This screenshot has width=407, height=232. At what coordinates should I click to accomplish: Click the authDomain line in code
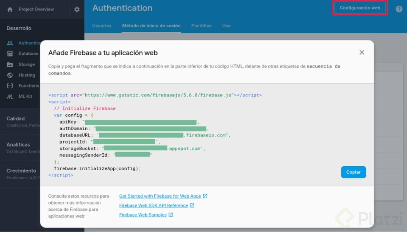tap(134, 128)
